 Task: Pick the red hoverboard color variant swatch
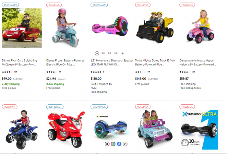110,53
